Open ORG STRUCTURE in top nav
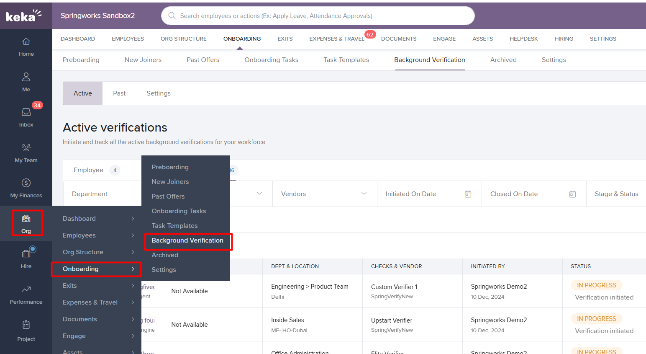This screenshot has height=354, width=646. tap(184, 39)
